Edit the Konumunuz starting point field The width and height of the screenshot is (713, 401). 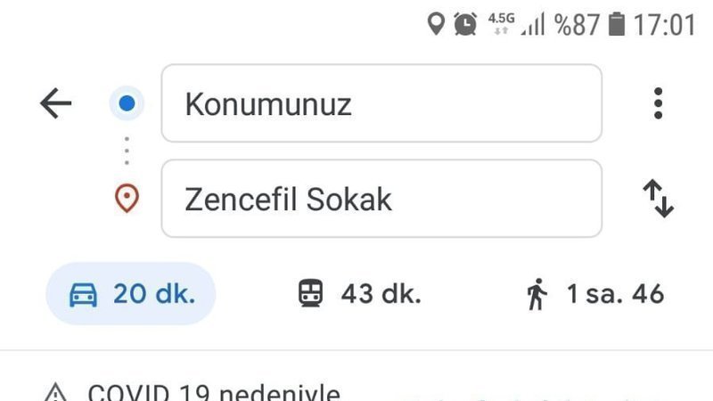point(381,103)
